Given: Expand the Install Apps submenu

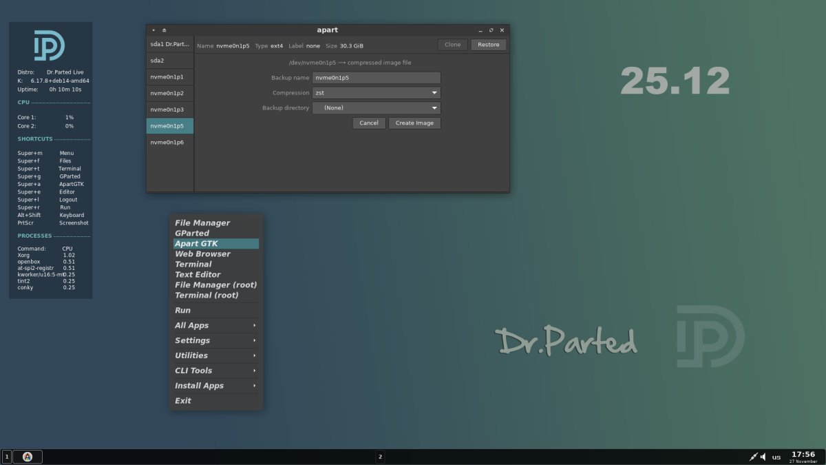Looking at the screenshot, I should (216, 386).
